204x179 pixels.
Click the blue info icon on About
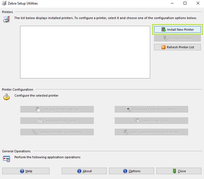pos(79,171)
